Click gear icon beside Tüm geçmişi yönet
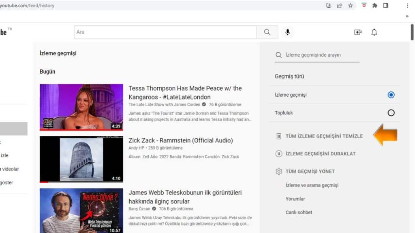Viewport: 415px width, 233px height. [x=279, y=171]
